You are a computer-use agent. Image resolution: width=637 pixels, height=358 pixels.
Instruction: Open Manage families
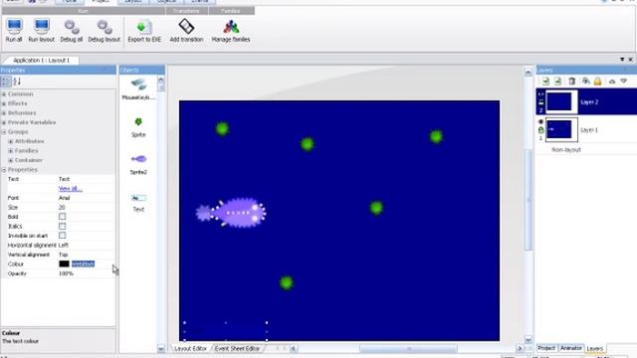click(230, 31)
